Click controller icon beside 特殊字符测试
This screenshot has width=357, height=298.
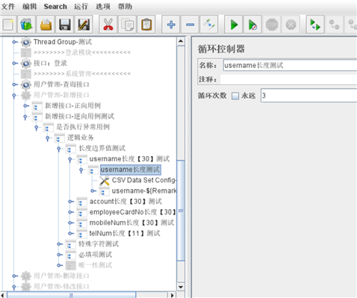[x=71, y=244]
